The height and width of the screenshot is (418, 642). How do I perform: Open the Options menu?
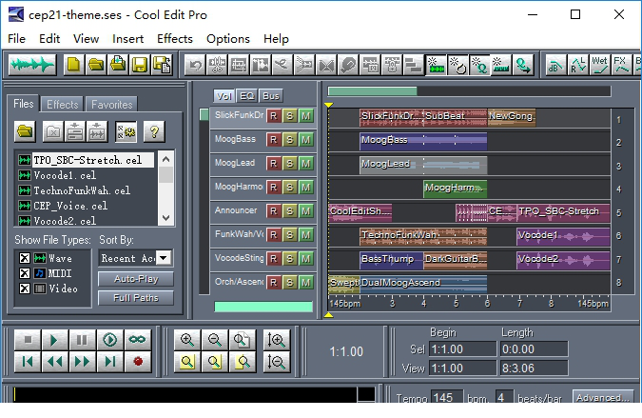click(x=228, y=39)
